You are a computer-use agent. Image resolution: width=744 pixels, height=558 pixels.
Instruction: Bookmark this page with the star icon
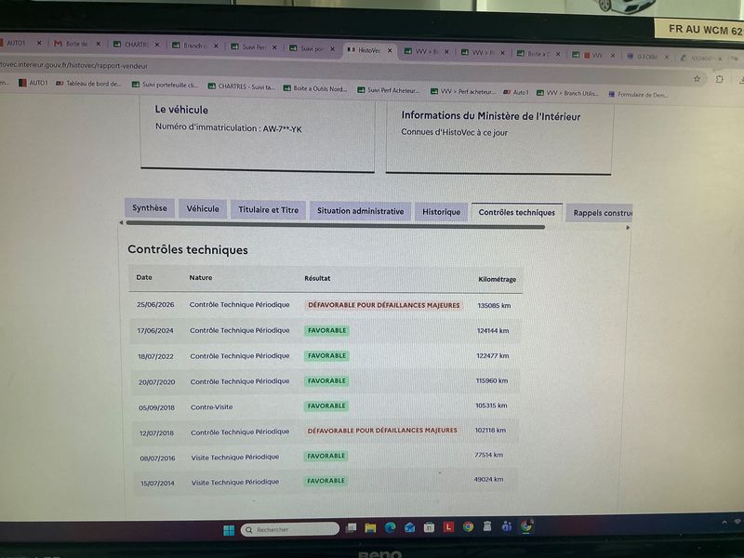click(x=697, y=79)
